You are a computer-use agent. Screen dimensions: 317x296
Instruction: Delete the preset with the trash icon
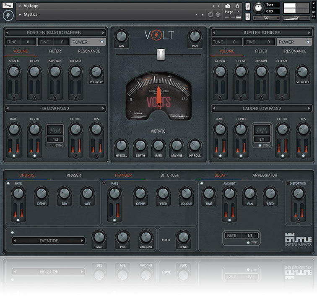pyautogui.click(x=218, y=15)
